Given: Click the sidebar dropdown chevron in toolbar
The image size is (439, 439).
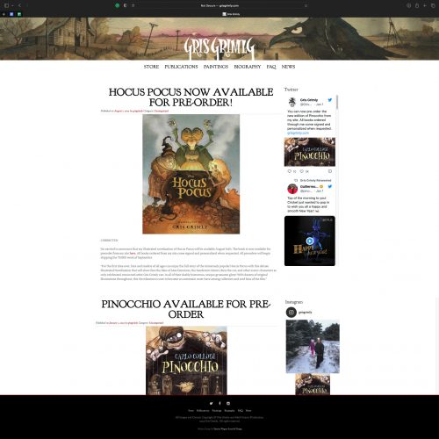Looking at the screenshot, I should coord(12,5).
